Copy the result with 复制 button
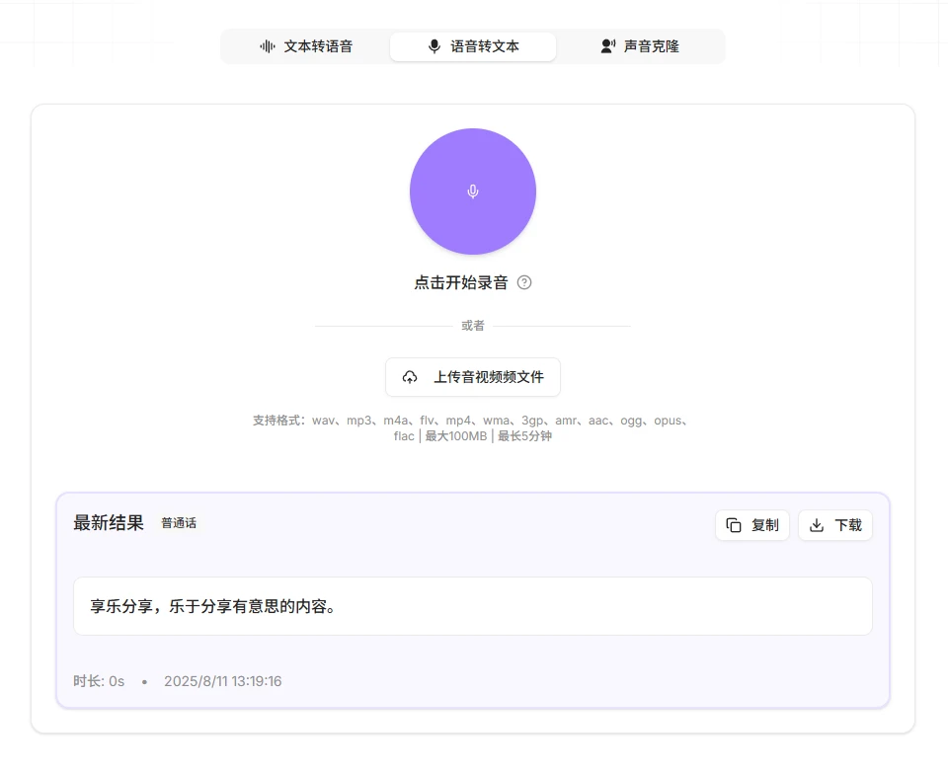948x771 pixels. pos(752,525)
